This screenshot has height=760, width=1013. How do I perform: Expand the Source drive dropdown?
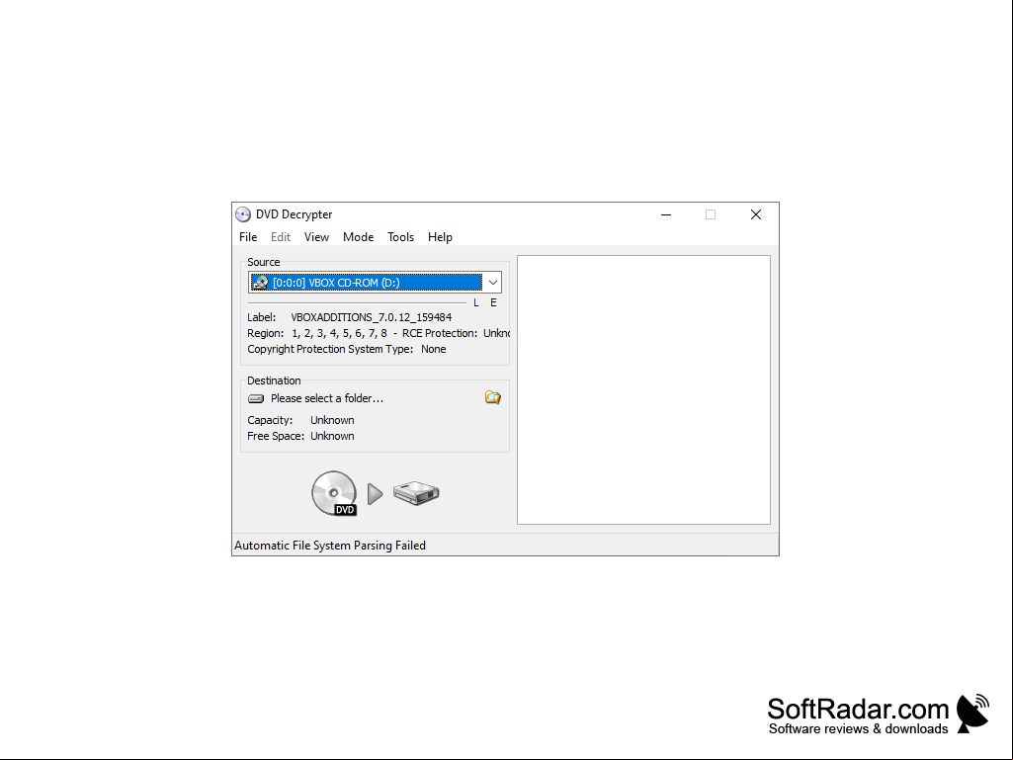coord(492,283)
